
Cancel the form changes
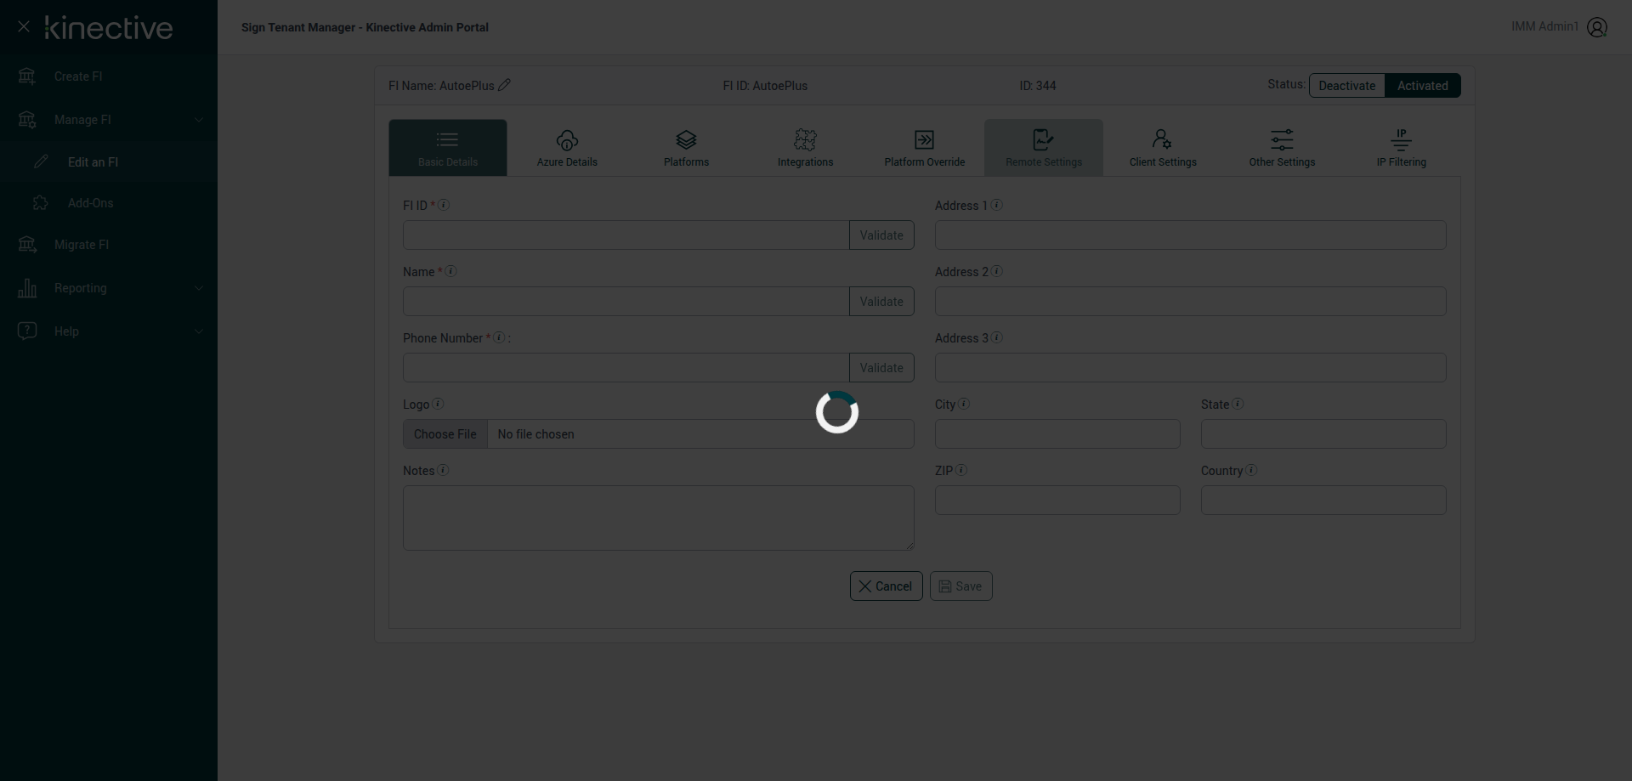(x=886, y=586)
